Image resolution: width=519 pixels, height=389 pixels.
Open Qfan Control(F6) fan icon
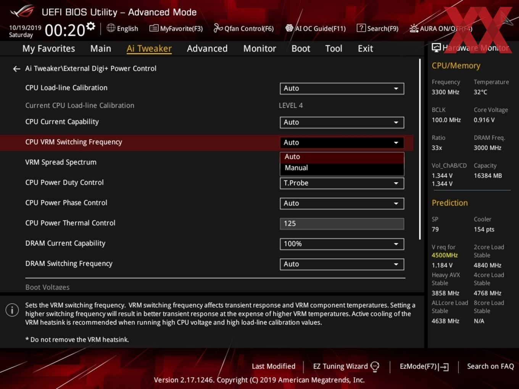click(x=218, y=28)
